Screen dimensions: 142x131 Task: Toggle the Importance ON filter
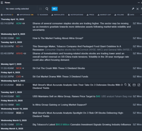25,15
